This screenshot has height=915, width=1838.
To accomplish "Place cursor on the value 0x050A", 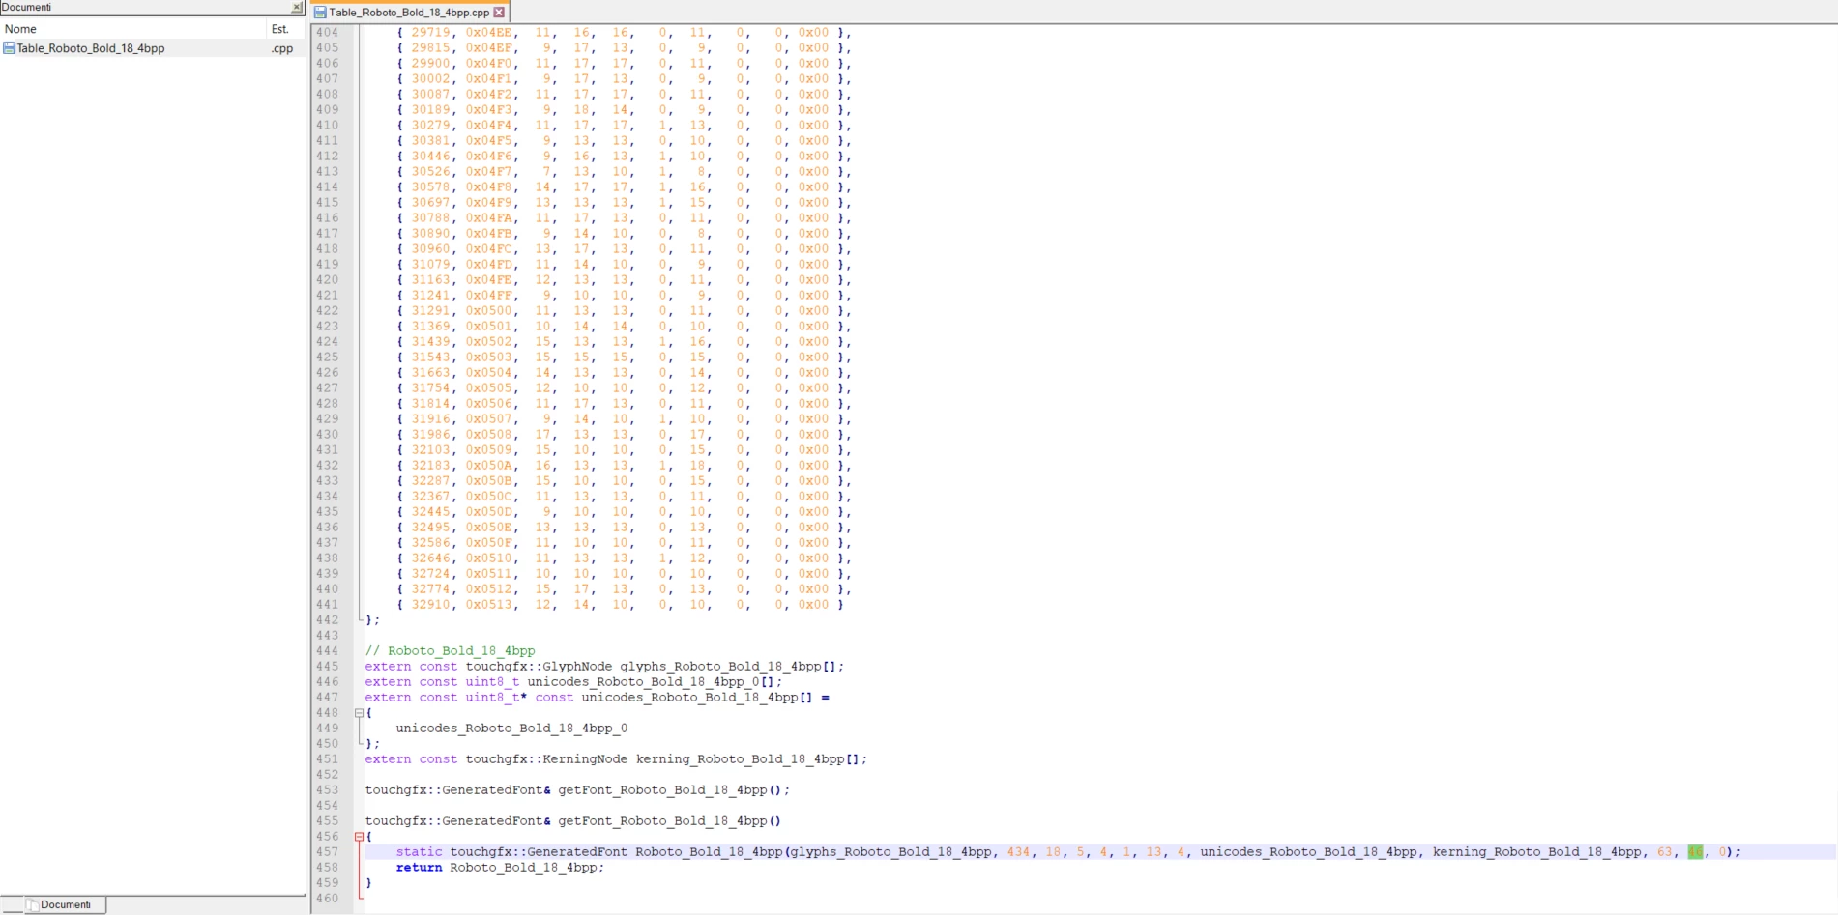I will pos(488,466).
